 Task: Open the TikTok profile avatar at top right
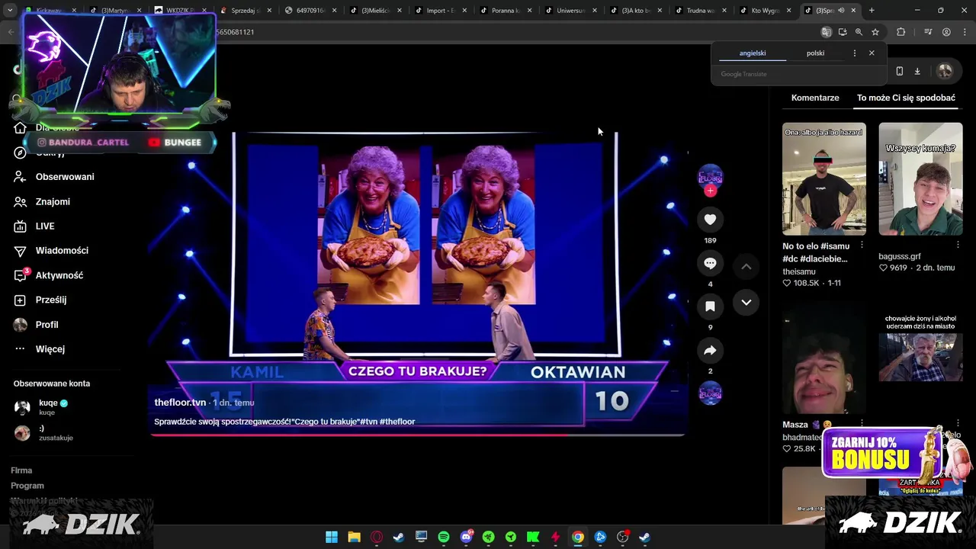(x=945, y=71)
